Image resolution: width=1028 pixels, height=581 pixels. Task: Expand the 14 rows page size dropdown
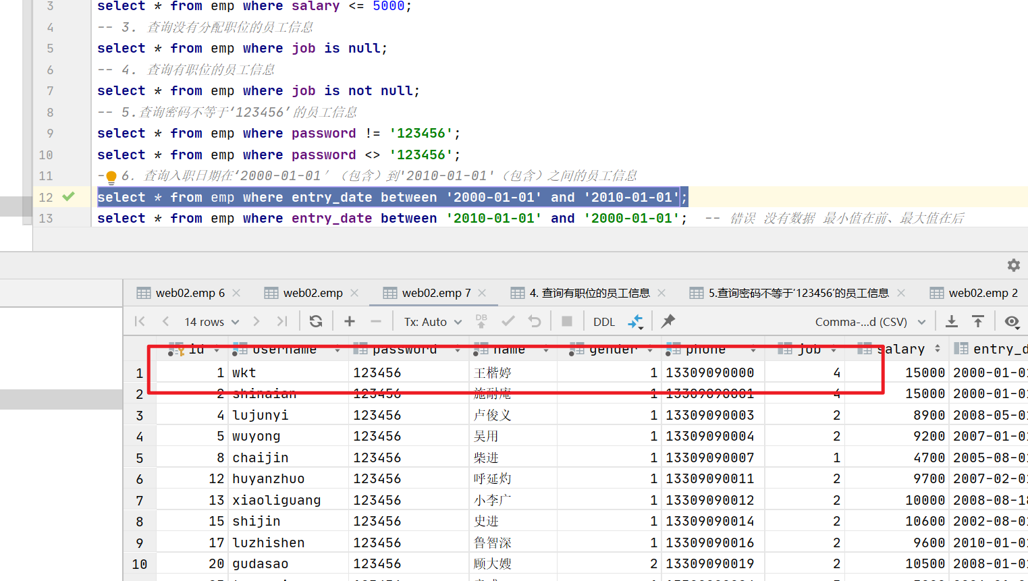coord(211,322)
